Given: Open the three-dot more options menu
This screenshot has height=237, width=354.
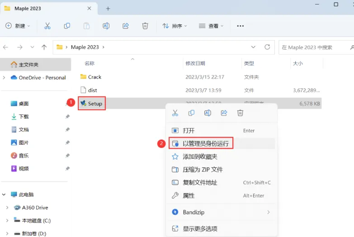Looking at the screenshot, I should (x=240, y=26).
